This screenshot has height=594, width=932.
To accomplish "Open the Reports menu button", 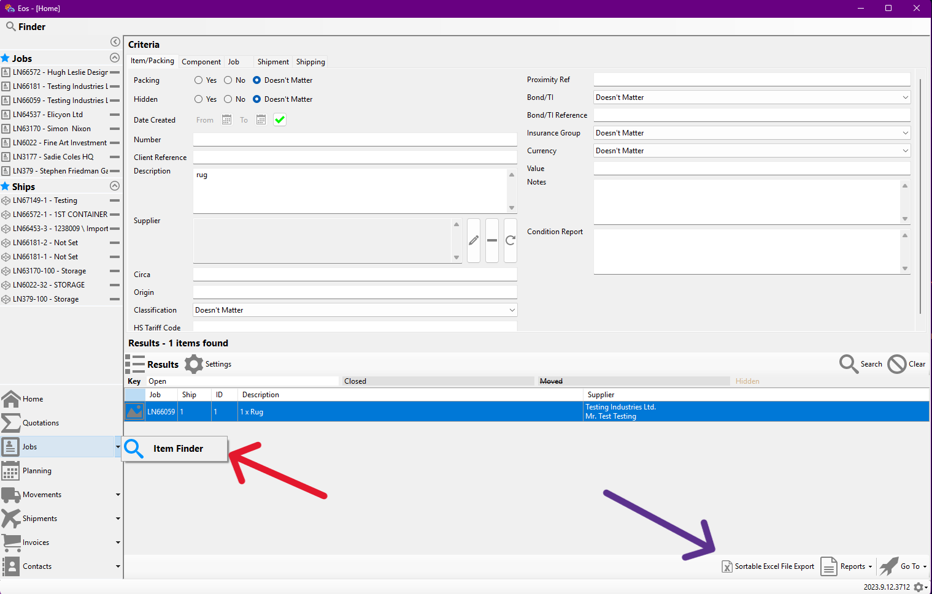I will click(847, 566).
